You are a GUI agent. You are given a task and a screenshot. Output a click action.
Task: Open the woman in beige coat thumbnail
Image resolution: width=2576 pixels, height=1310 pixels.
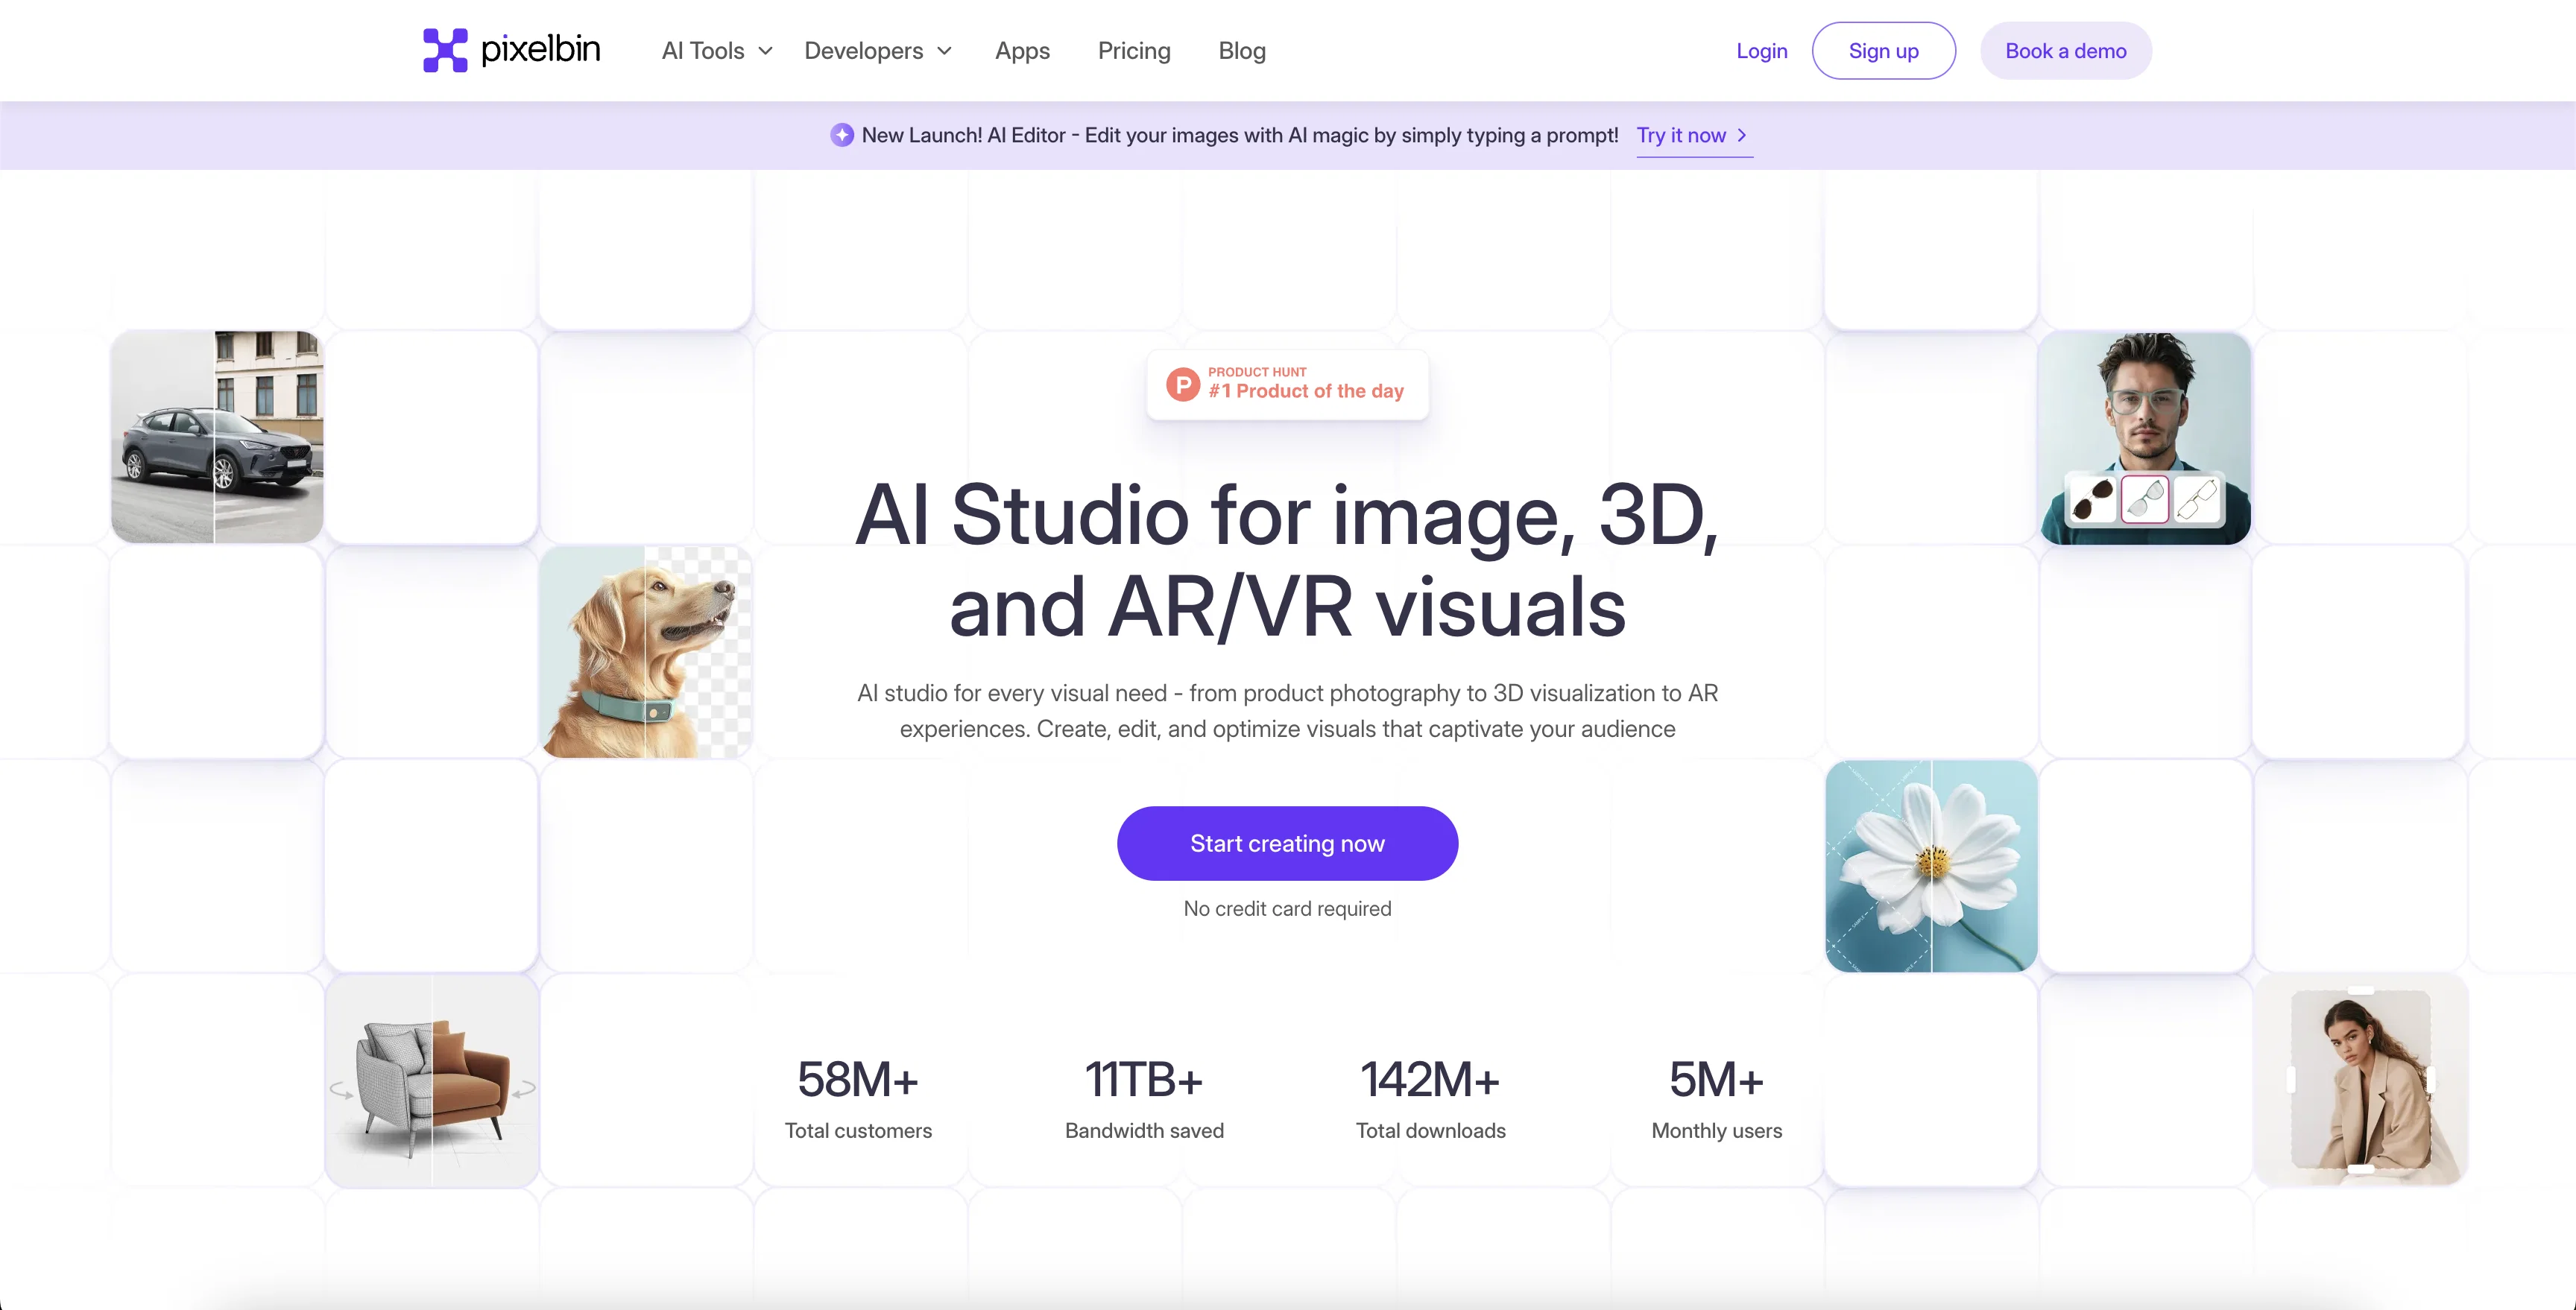coord(2360,1080)
